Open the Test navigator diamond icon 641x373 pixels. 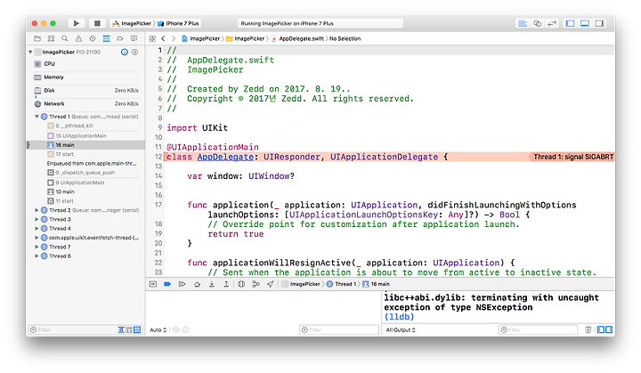pos(93,38)
